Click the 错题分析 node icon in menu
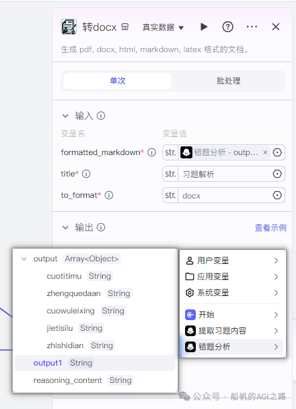 click(x=190, y=347)
